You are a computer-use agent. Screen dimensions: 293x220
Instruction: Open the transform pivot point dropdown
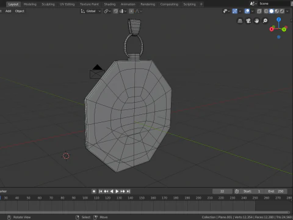point(107,11)
